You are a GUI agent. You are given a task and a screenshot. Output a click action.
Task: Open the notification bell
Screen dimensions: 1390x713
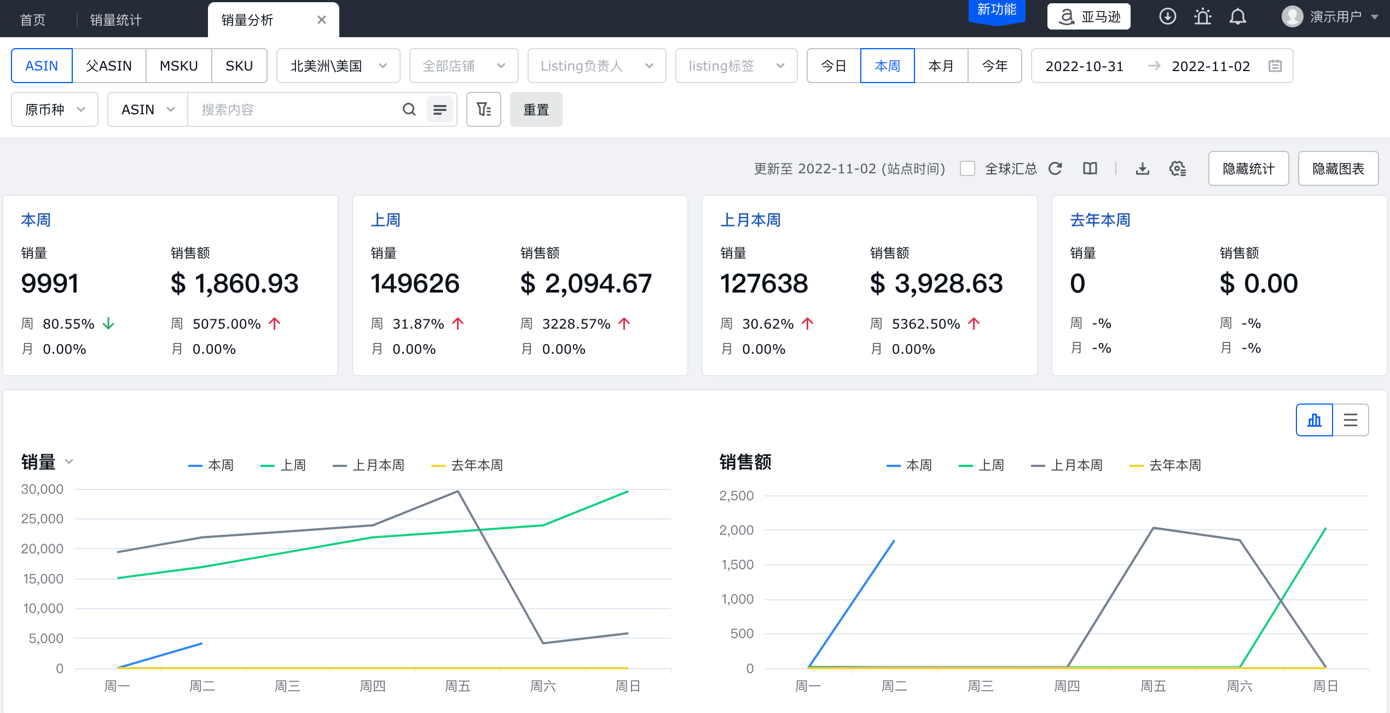(x=1238, y=17)
